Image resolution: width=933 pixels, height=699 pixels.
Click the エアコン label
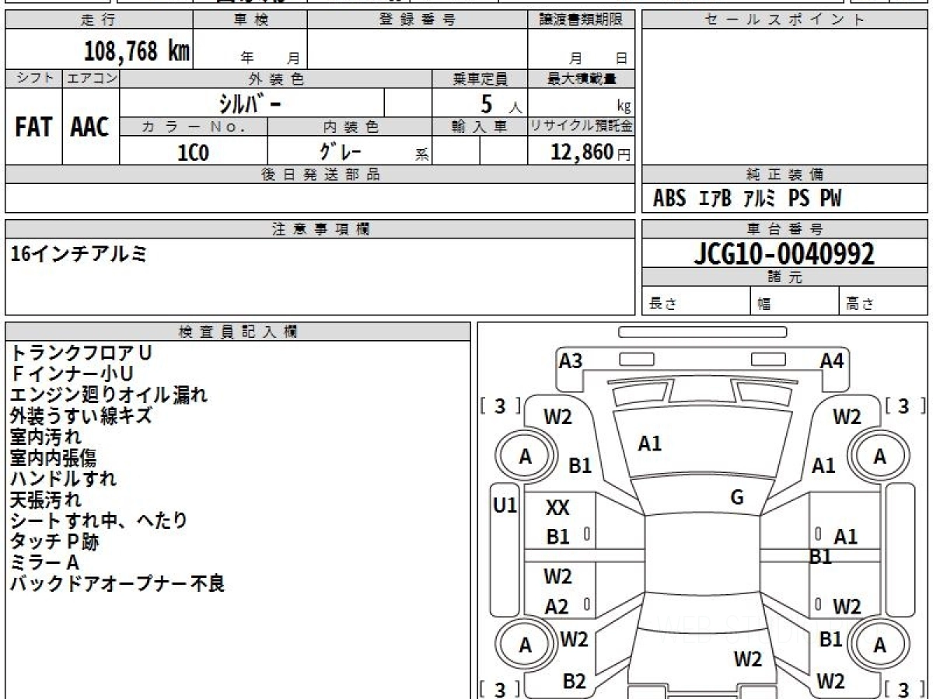click(91, 78)
